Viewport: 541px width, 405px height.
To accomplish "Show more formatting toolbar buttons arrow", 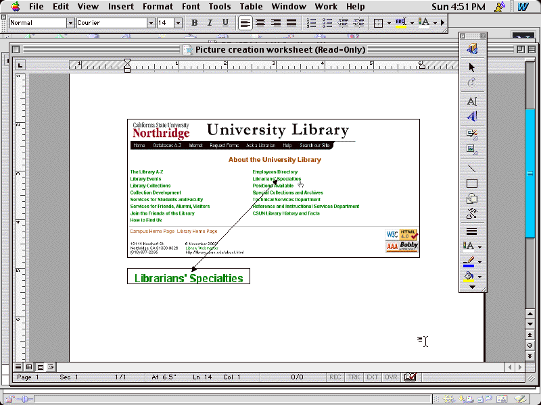I will tap(442, 23).
